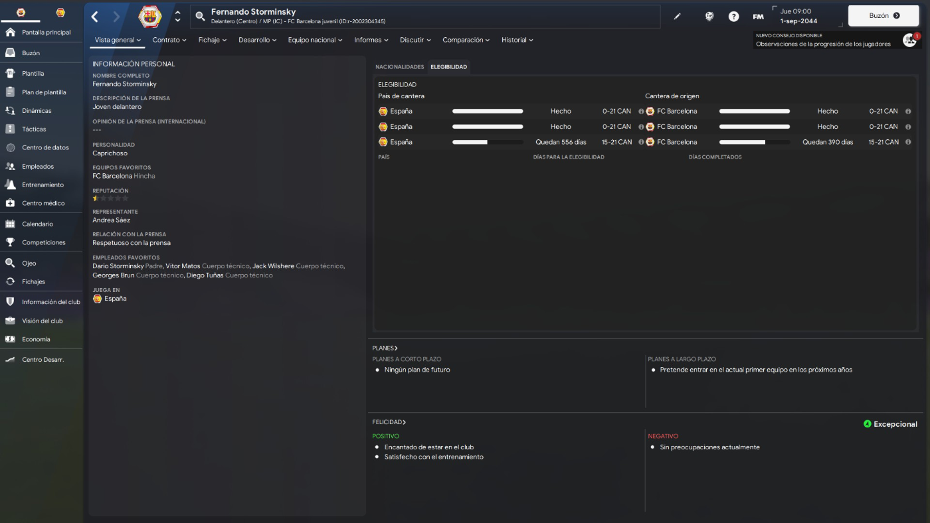Open Centro médico in the sidebar
The width and height of the screenshot is (930, 523).
tap(42, 203)
